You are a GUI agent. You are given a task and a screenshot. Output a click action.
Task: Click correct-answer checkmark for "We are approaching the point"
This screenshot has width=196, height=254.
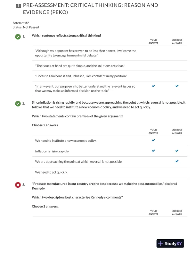[177, 161]
